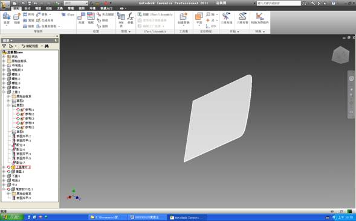Open the Documents folder taskbar button
Viewport: 356px width, 221px height.
point(108,217)
